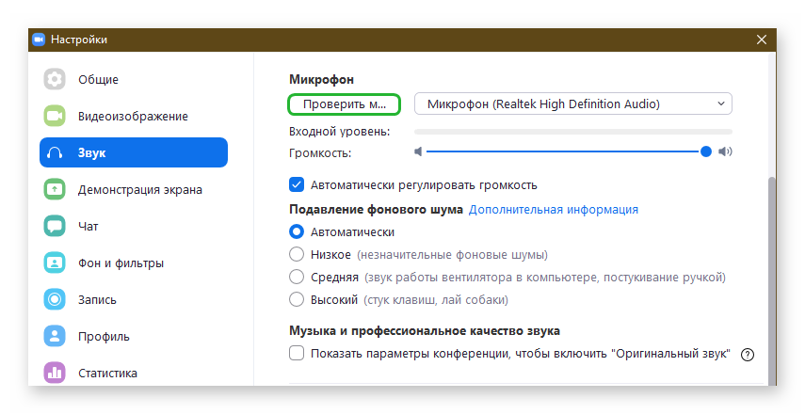
Task: Choose High noise suppression radio button
Action: coord(297,300)
